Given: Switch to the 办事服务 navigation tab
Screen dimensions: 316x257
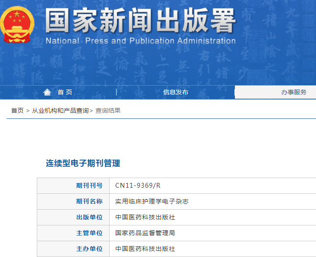Looking at the screenshot, I should click(x=294, y=92).
